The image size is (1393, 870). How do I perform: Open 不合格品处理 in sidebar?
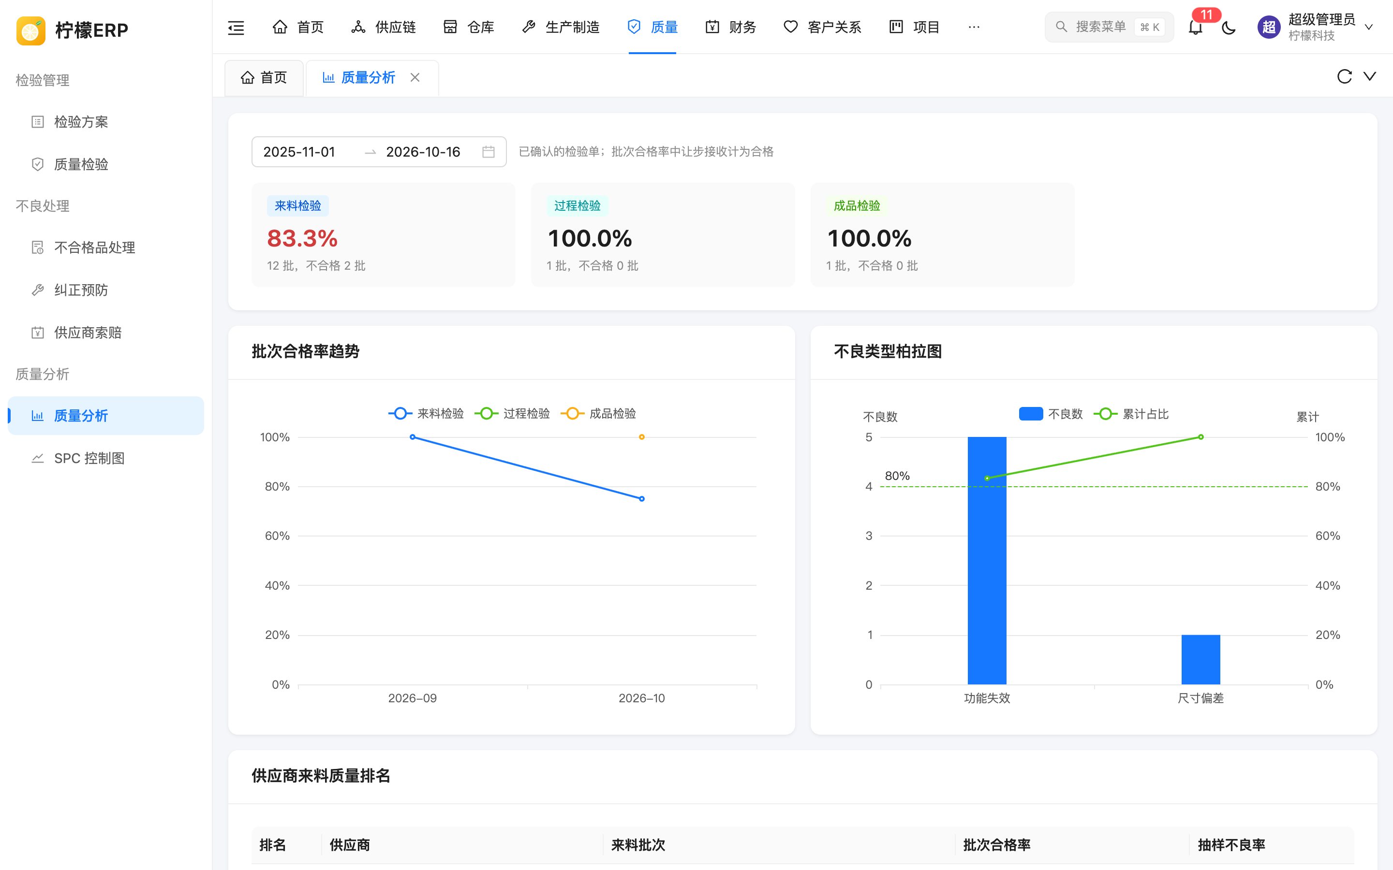point(106,247)
